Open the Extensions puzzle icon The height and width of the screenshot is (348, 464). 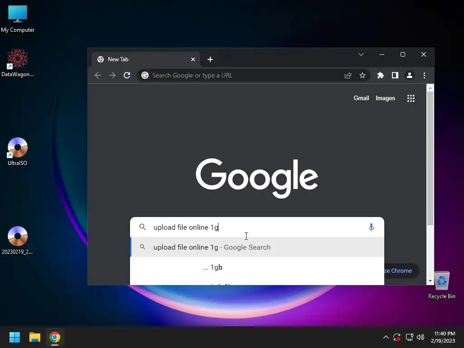click(x=381, y=76)
